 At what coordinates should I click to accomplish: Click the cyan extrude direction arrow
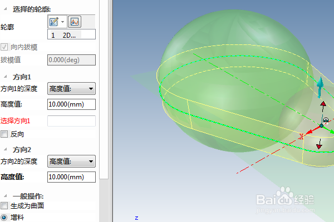point(320,87)
